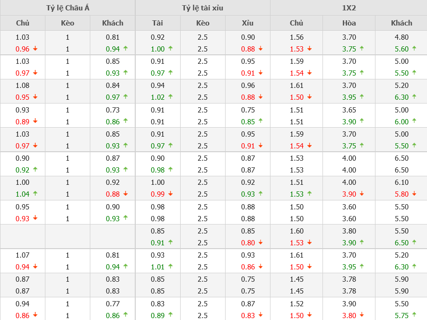Click the Tài column header

(158, 23)
